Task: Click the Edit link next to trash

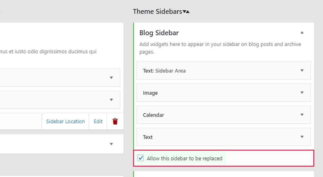Action: pyautogui.click(x=98, y=121)
